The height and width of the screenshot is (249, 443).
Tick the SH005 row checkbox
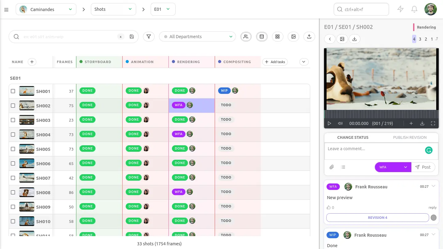(13, 149)
